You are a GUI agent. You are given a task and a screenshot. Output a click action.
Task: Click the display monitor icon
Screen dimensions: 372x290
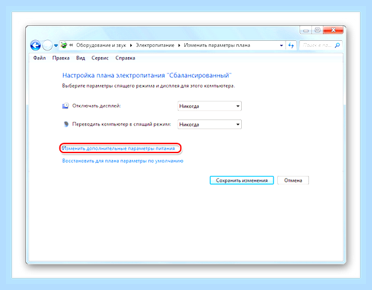[65, 106]
